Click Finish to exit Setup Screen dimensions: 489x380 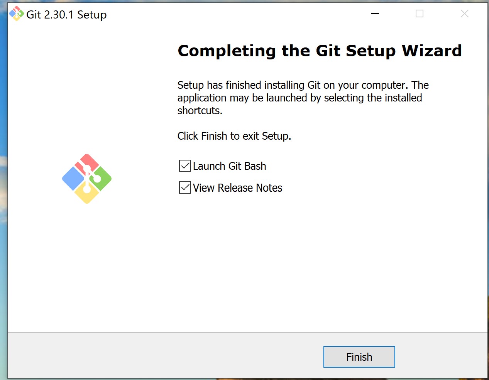pos(359,357)
